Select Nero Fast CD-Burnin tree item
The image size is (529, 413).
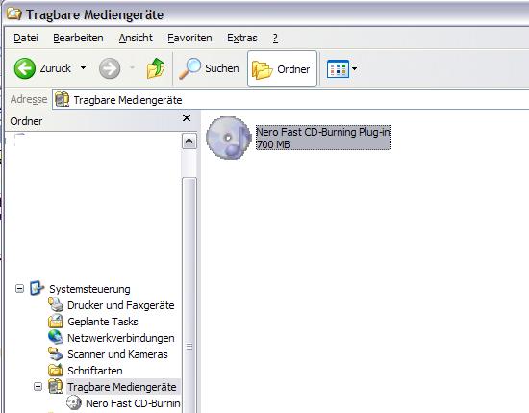133,403
